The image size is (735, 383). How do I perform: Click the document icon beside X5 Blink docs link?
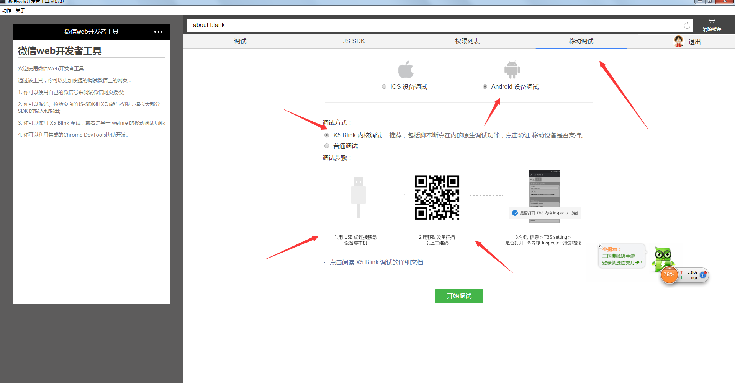click(325, 262)
